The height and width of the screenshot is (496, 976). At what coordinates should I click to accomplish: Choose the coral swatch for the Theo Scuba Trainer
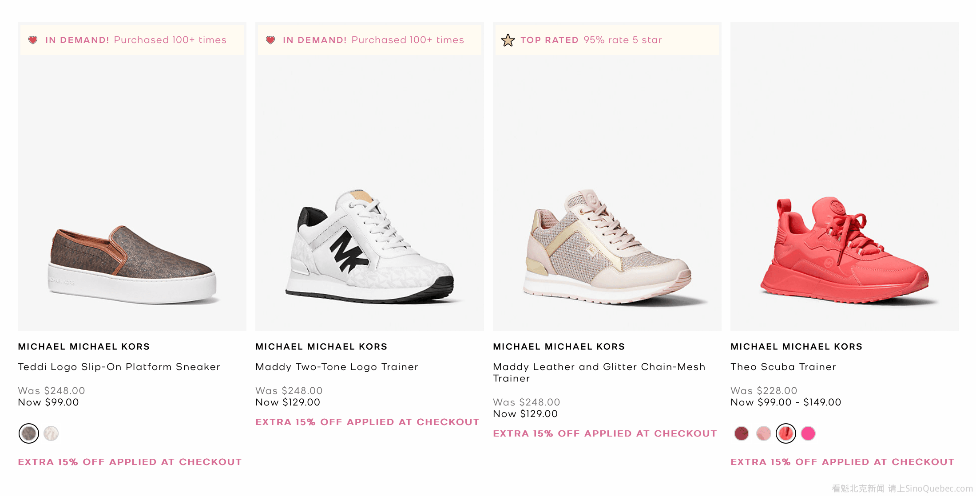(786, 433)
